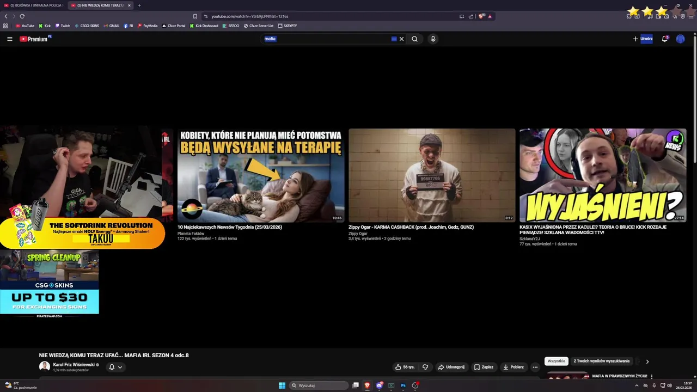Screen dimensions: 697x392
Task: Open 10 Najciekawszych Newsów Tygodnia thumbnail
Action: [261, 175]
